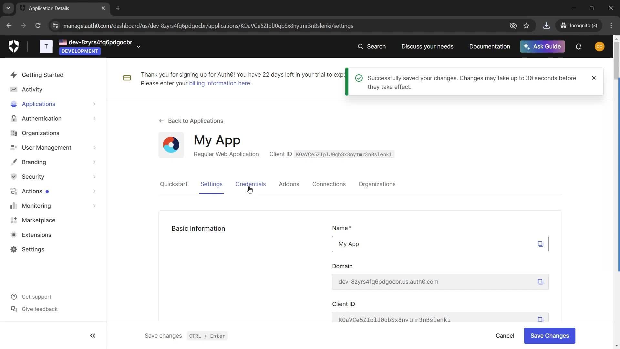The image size is (620, 349).
Task: Copy the Client ID field value
Action: (540, 319)
